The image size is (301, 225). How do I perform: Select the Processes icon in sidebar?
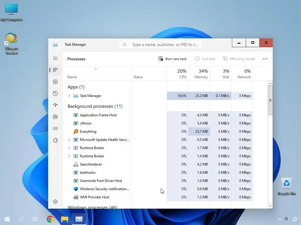[55, 70]
